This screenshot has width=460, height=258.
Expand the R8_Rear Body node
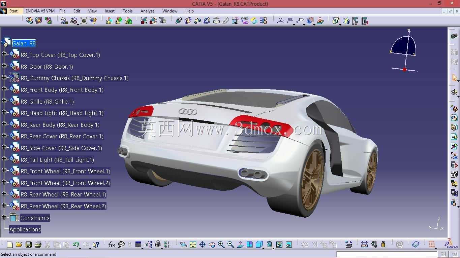coord(4,124)
